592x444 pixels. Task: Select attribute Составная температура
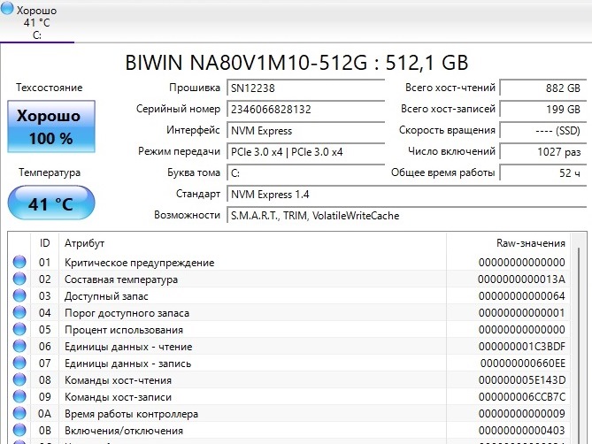pos(121,279)
